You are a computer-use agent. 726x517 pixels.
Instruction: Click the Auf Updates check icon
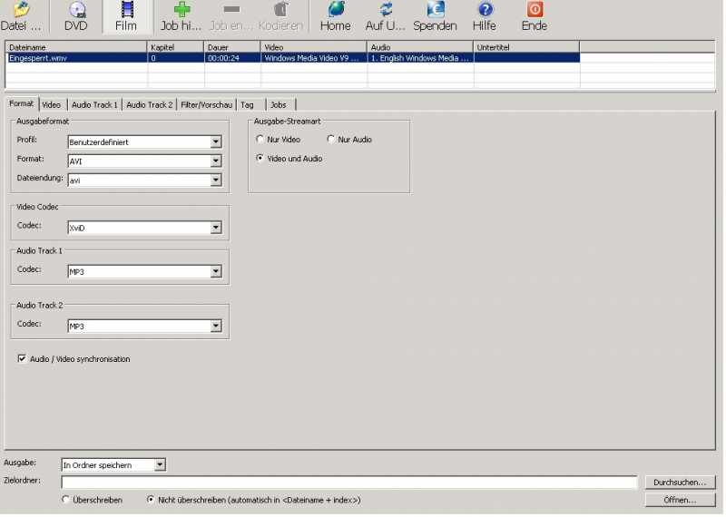[386, 10]
